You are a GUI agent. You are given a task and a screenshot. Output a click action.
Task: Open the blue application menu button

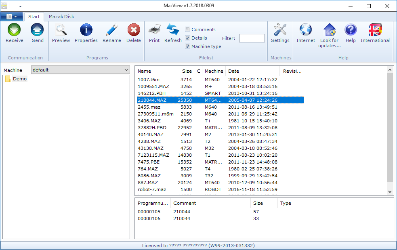(12, 17)
